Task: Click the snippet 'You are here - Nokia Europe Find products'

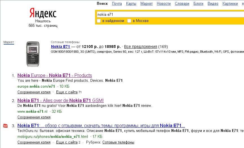Action: [x=70, y=81]
